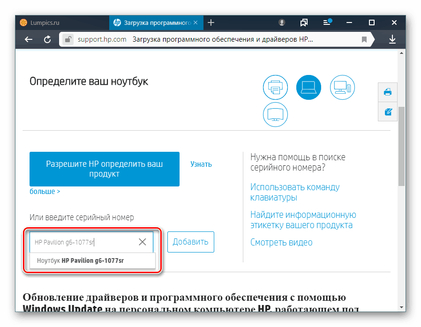
Task: Click the scrollbar up arrow
Action: [401, 53]
